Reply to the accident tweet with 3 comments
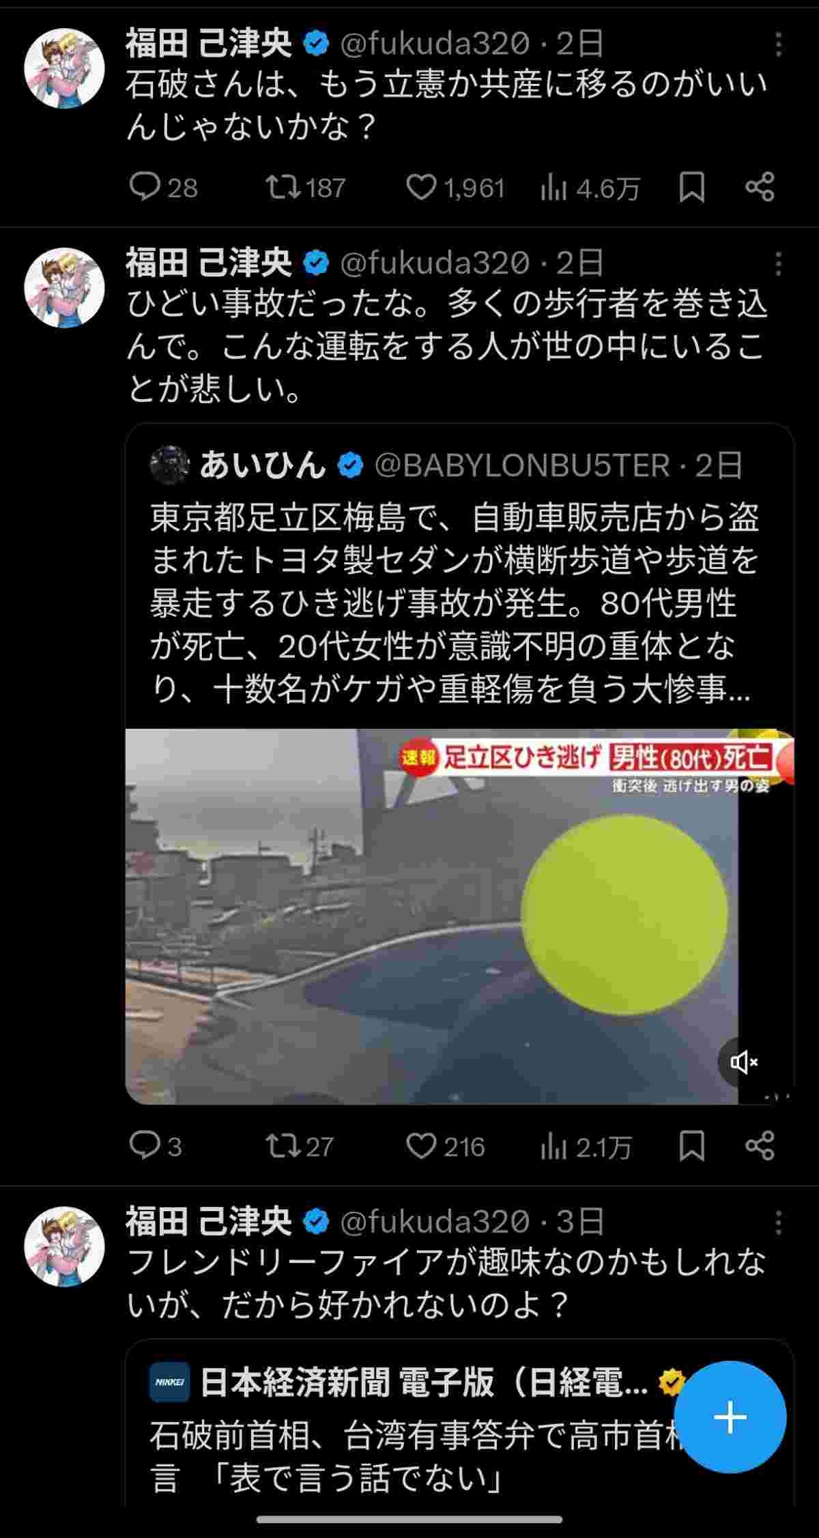Image resolution: width=819 pixels, height=1538 pixels. (x=156, y=1146)
